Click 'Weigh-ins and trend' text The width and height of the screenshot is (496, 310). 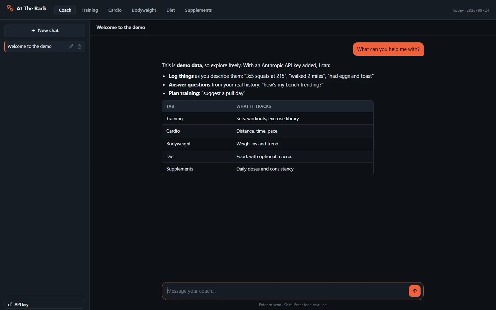[x=257, y=144]
